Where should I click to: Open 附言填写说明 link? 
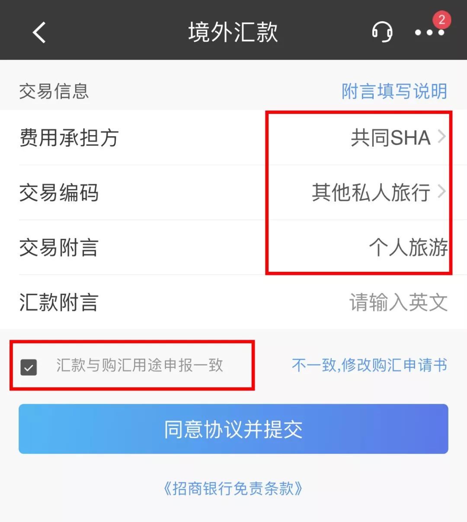pyautogui.click(x=394, y=91)
